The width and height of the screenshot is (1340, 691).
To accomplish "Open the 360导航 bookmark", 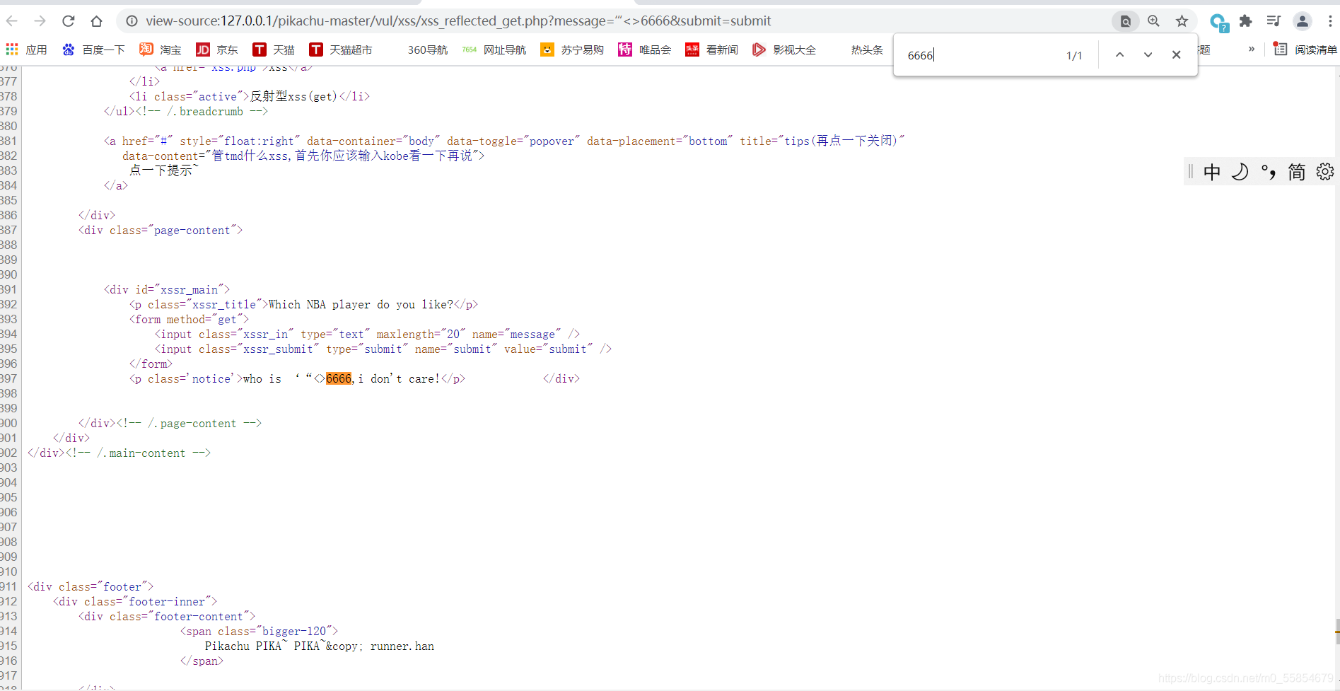I will [x=428, y=50].
